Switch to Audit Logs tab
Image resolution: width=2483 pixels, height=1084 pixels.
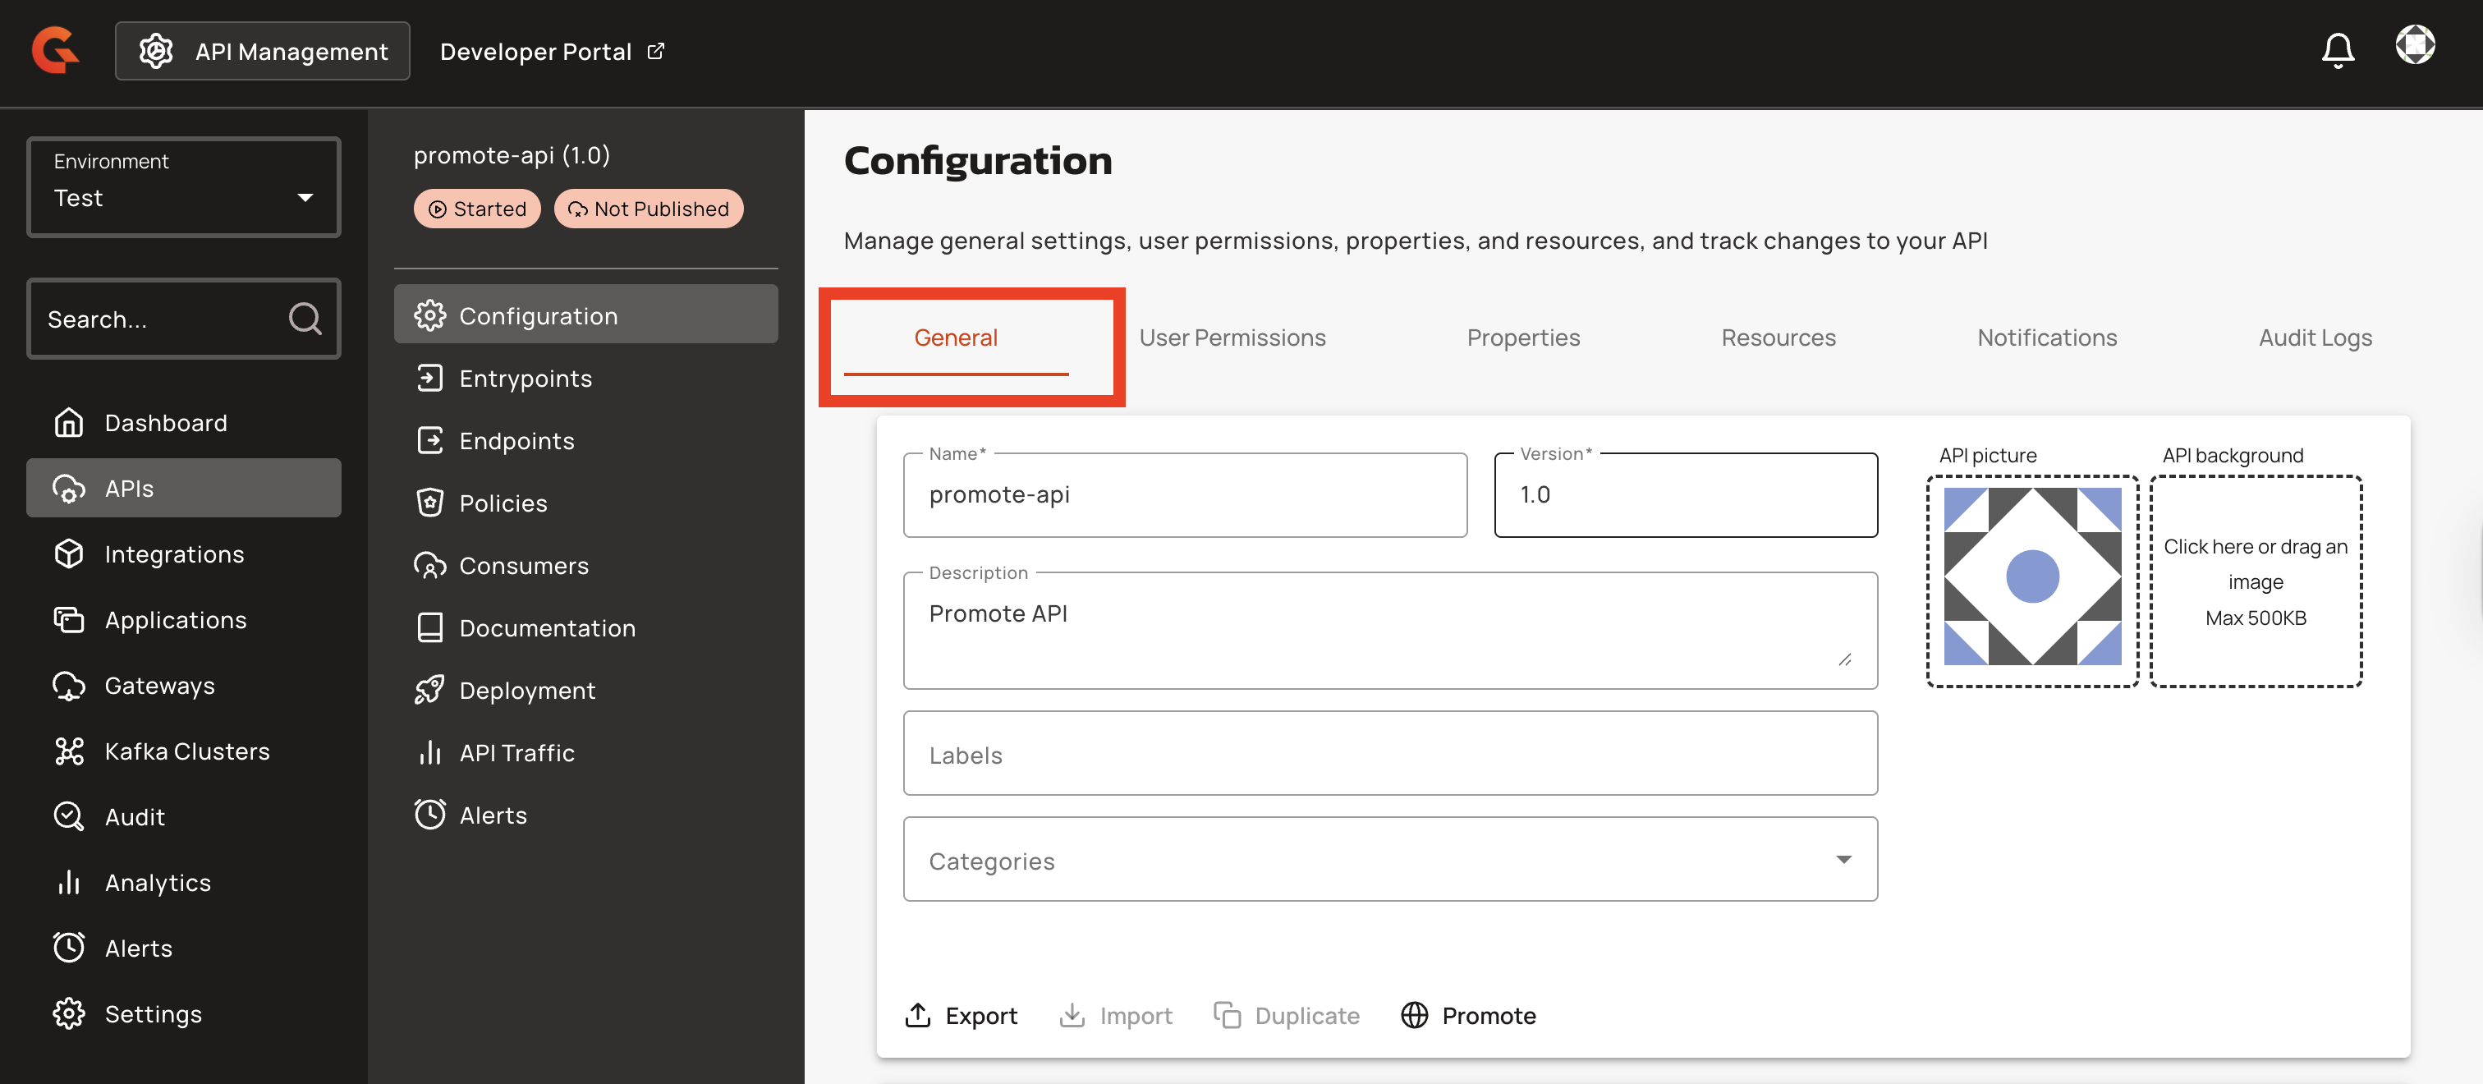(2315, 338)
